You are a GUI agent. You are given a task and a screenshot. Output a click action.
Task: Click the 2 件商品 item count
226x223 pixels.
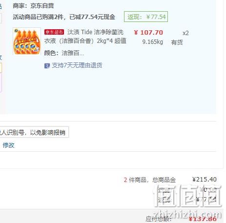[135, 180]
